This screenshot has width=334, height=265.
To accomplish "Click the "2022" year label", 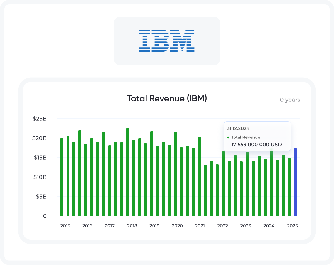I will 223,226.
